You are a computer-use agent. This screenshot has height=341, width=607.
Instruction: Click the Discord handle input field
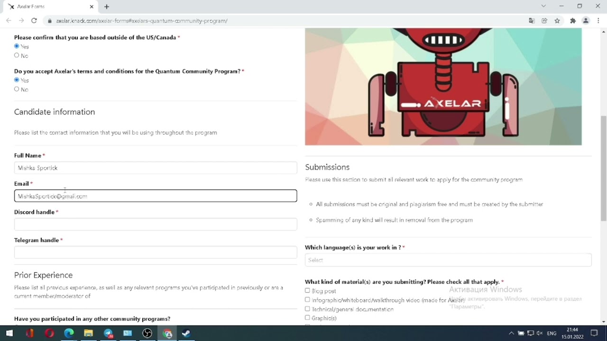point(156,224)
